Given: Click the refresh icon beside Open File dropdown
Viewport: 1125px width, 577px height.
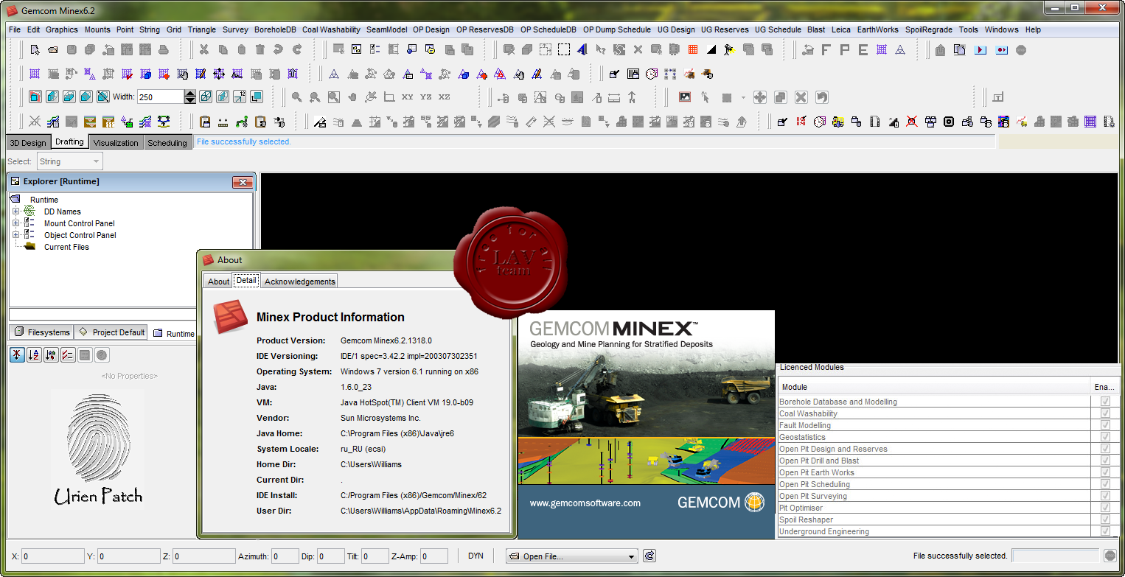Looking at the screenshot, I should [649, 556].
